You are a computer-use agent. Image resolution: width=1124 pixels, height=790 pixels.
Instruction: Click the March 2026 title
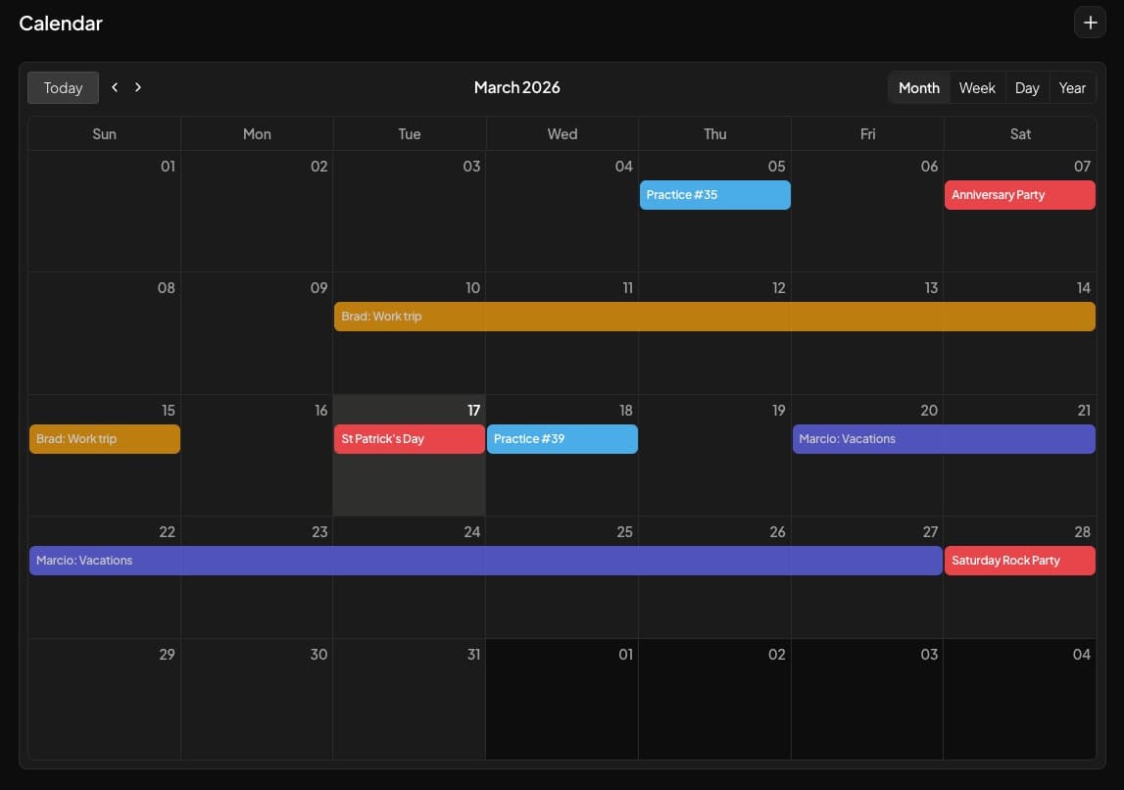516,87
